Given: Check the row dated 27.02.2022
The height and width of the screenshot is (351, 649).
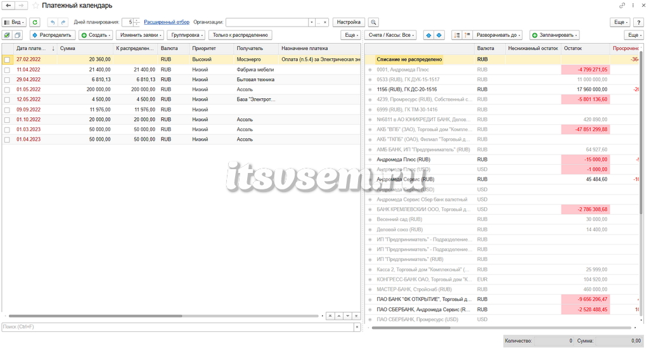Looking at the screenshot, I should pos(7,60).
